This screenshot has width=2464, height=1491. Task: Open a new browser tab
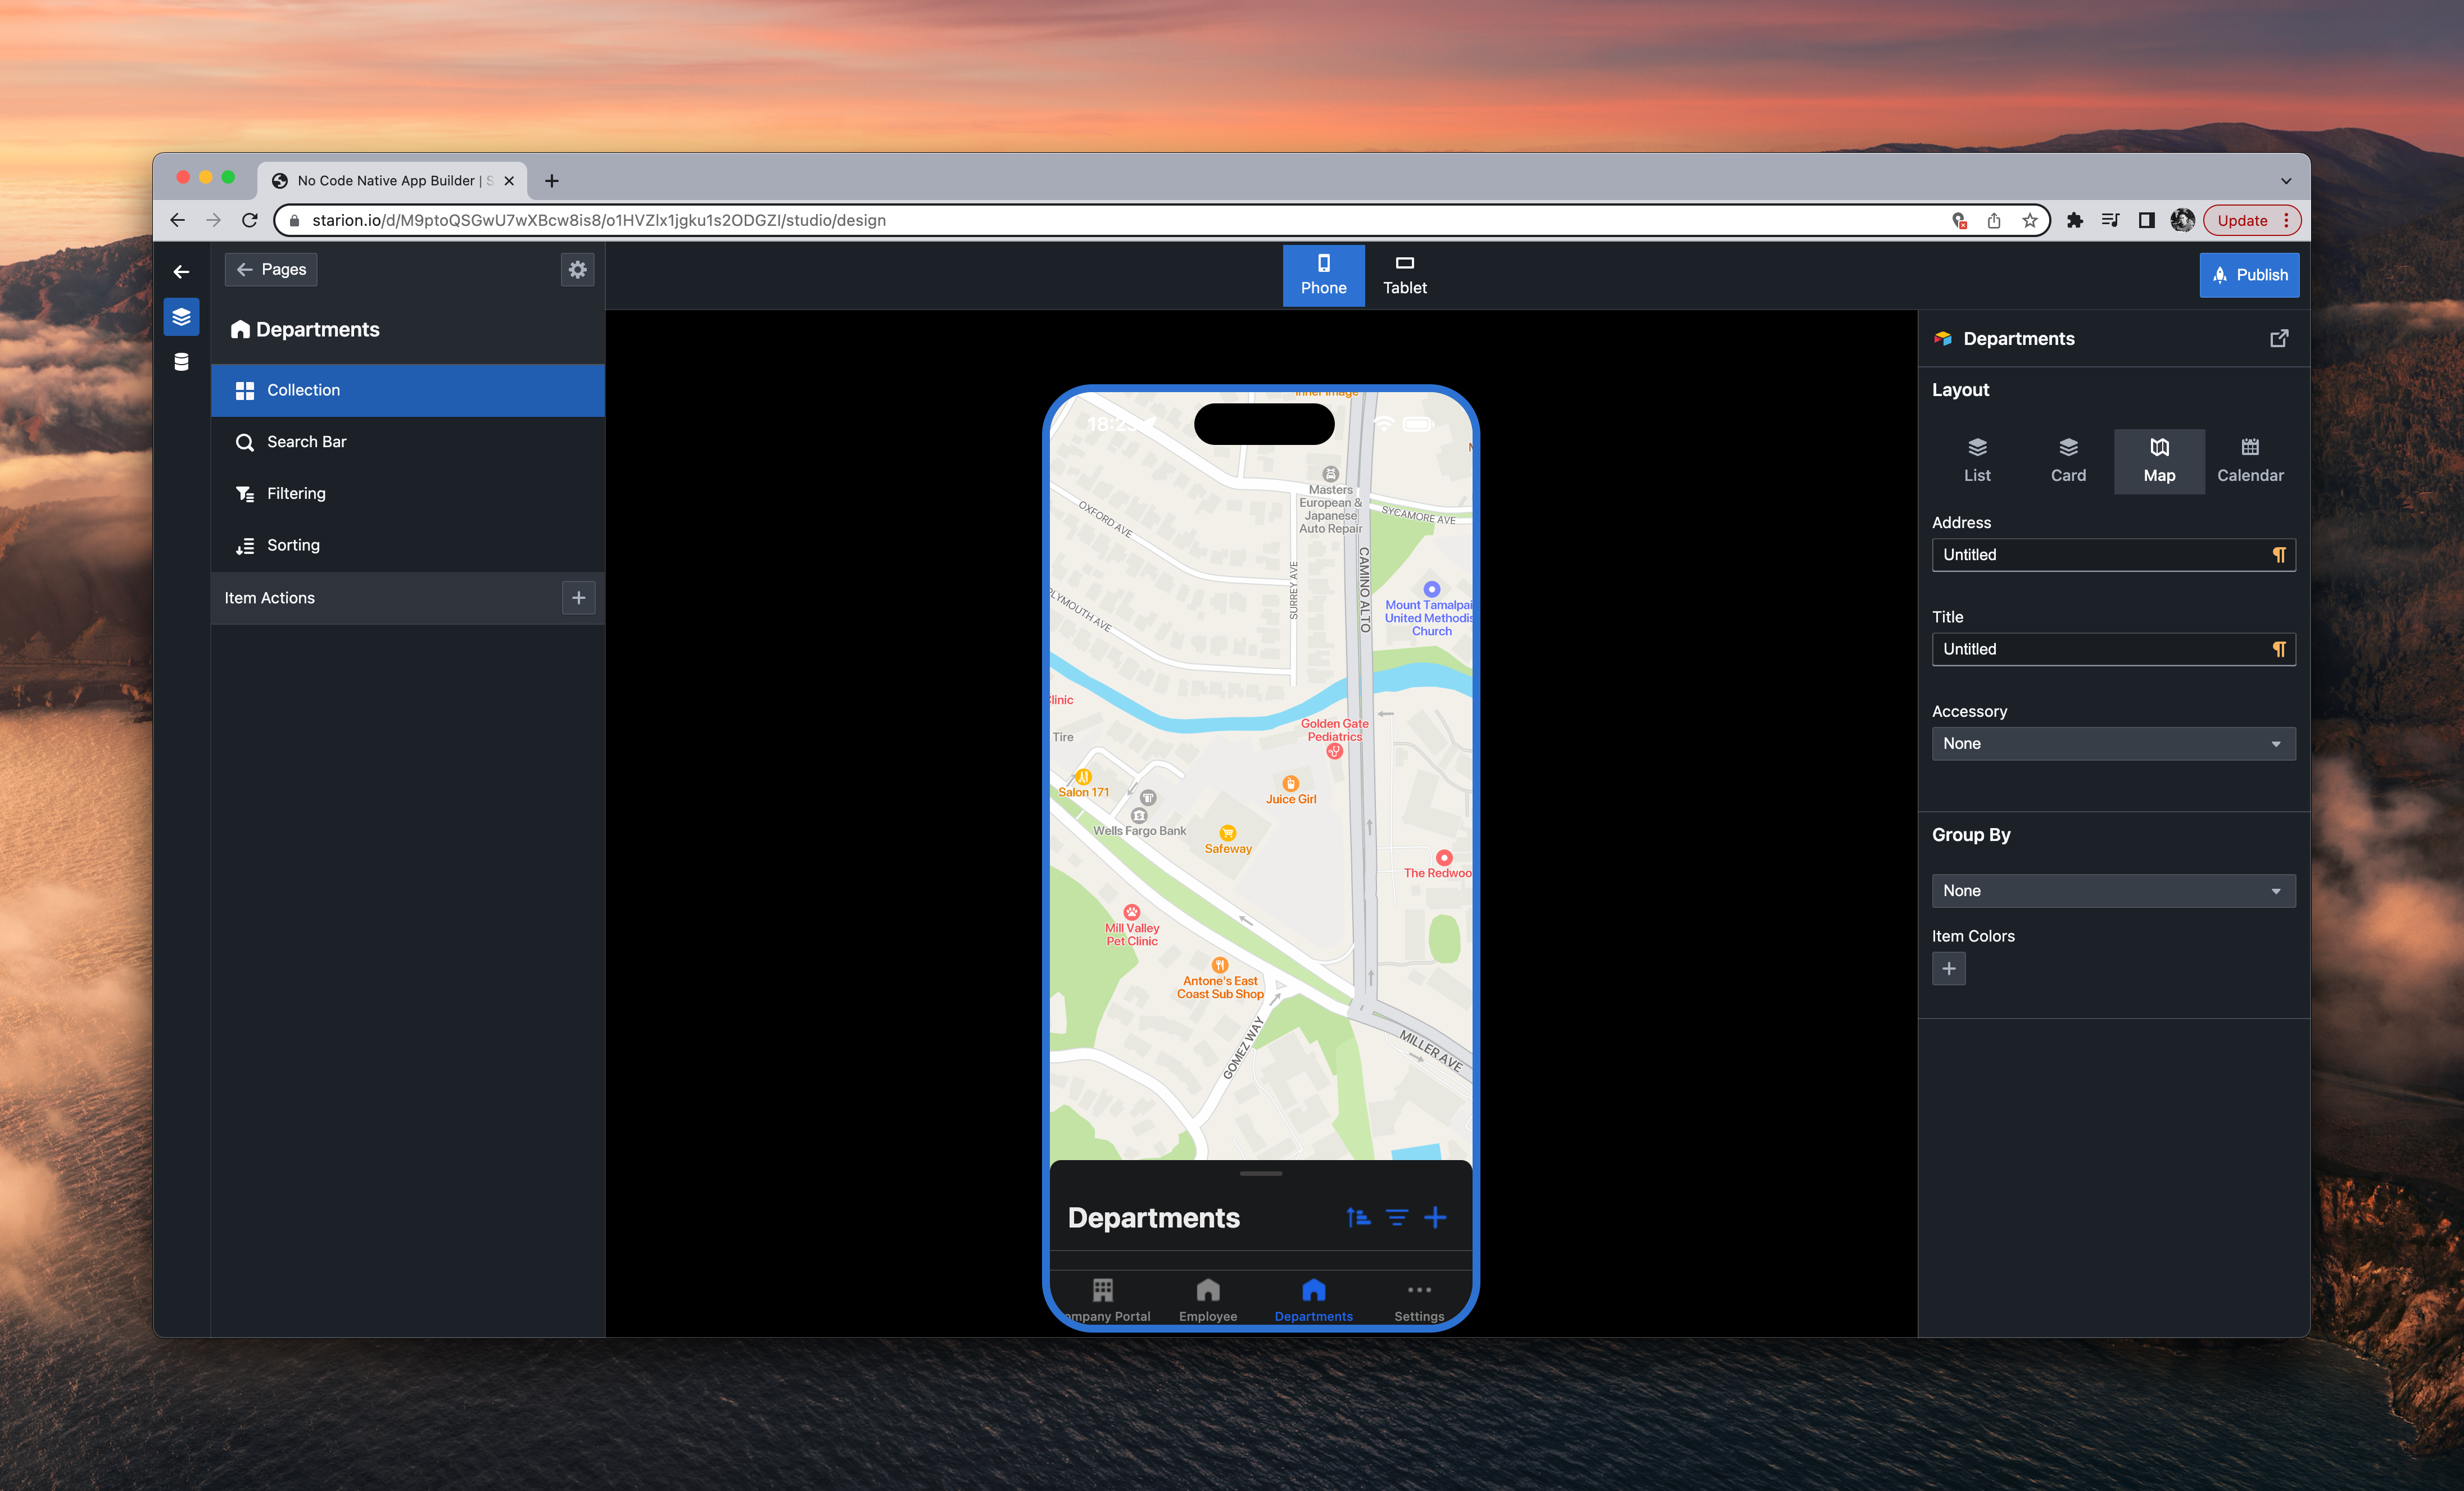551,181
